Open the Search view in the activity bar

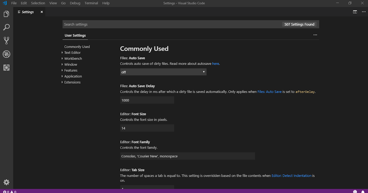coord(6,27)
